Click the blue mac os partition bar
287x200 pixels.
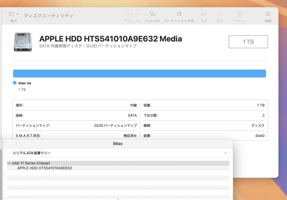[x=139, y=73]
